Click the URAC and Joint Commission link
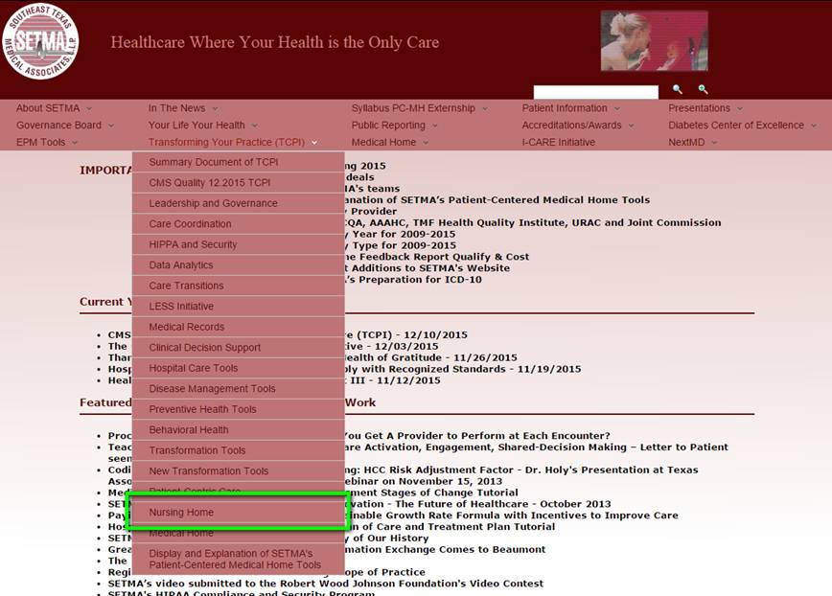Image resolution: width=832 pixels, height=596 pixels. click(533, 222)
